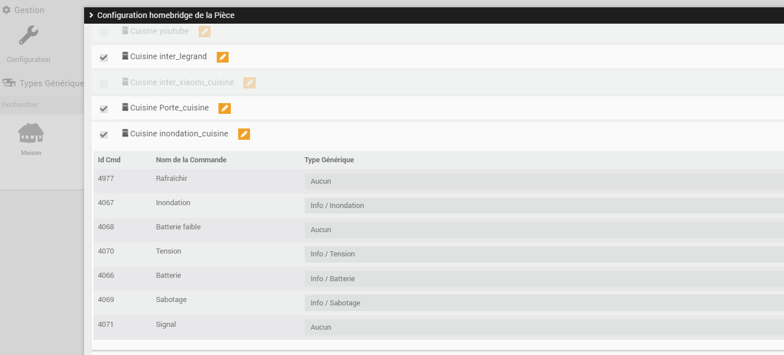Toggle the Cuisine inter_xiaomi_cuisine checkbox

[x=104, y=83]
